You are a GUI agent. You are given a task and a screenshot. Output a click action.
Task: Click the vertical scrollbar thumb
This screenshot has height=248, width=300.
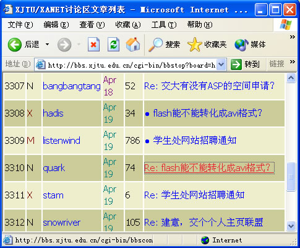291,177
